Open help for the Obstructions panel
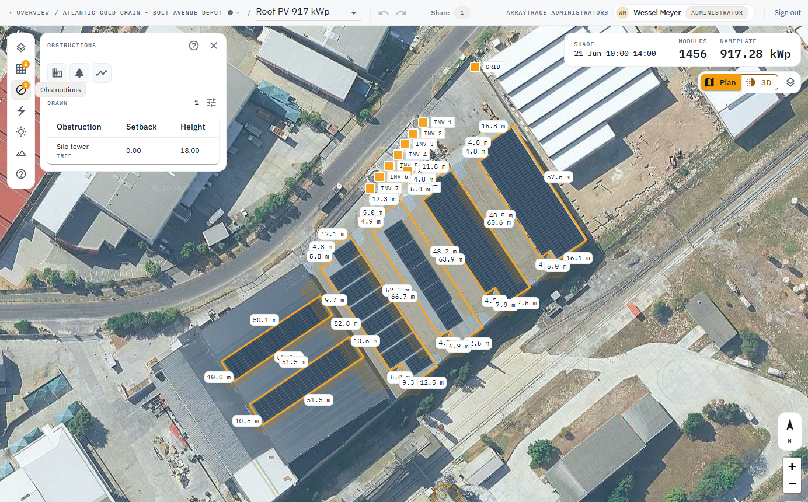The image size is (808, 502). pyautogui.click(x=194, y=46)
